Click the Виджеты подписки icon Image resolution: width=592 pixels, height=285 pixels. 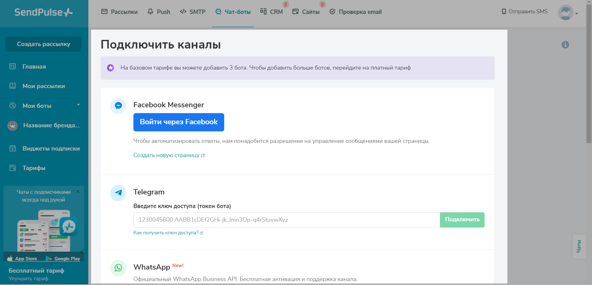(x=13, y=148)
